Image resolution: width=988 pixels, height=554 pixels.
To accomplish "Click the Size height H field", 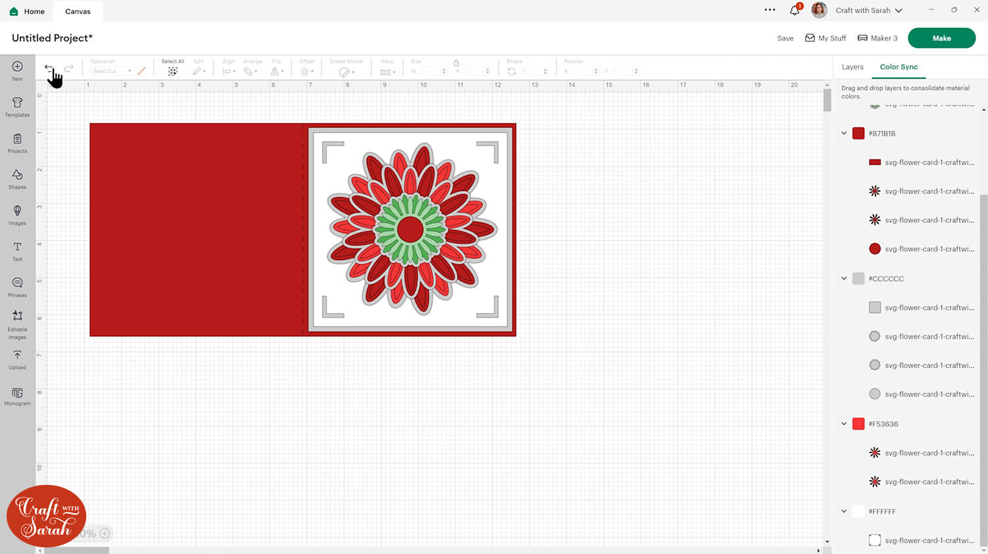I will (x=476, y=71).
